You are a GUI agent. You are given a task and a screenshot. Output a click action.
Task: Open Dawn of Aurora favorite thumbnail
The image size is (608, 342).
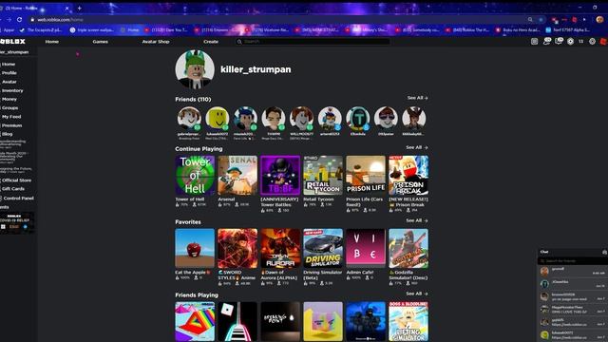tap(280, 248)
